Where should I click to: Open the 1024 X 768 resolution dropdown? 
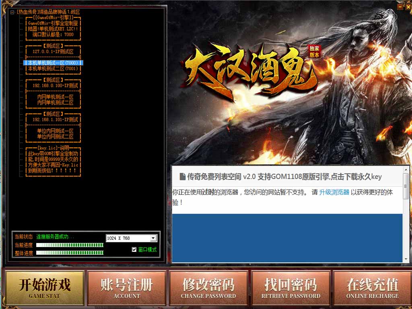point(153,238)
